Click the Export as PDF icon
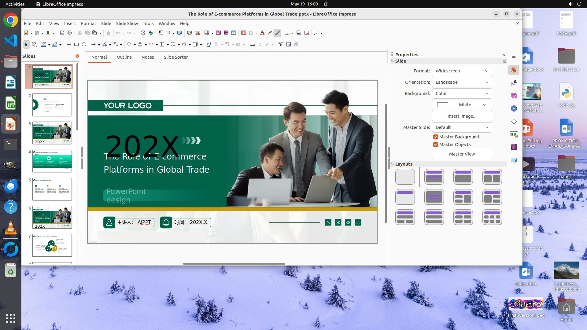This screenshot has width=587, height=330. pos(62,33)
